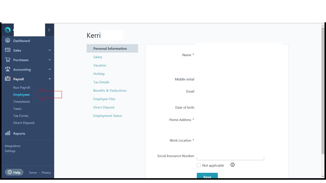Open Dashboard in the sidebar
326x183 pixels.
pyautogui.click(x=21, y=41)
